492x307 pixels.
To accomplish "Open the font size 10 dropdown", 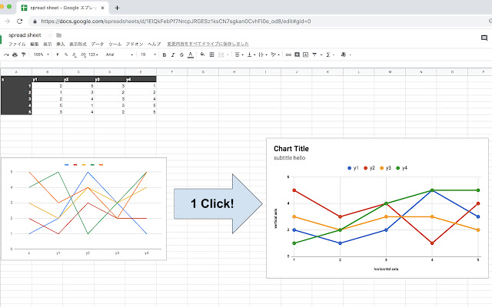I will point(148,54).
